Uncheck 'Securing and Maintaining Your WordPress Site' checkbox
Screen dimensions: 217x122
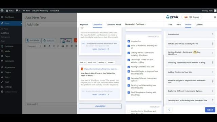point(129,85)
